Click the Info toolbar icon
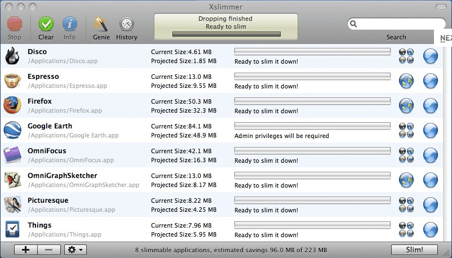The width and height of the screenshot is (452, 258). click(x=69, y=25)
